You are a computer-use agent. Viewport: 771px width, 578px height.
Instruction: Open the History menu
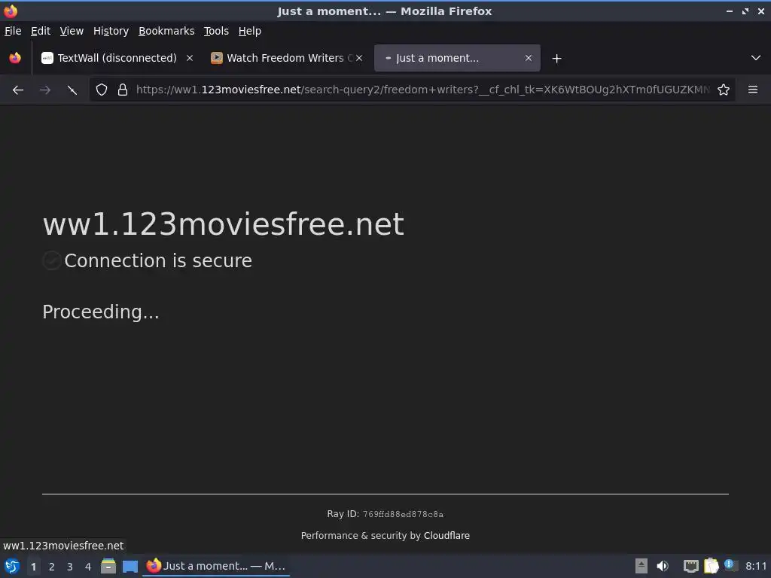coord(111,31)
